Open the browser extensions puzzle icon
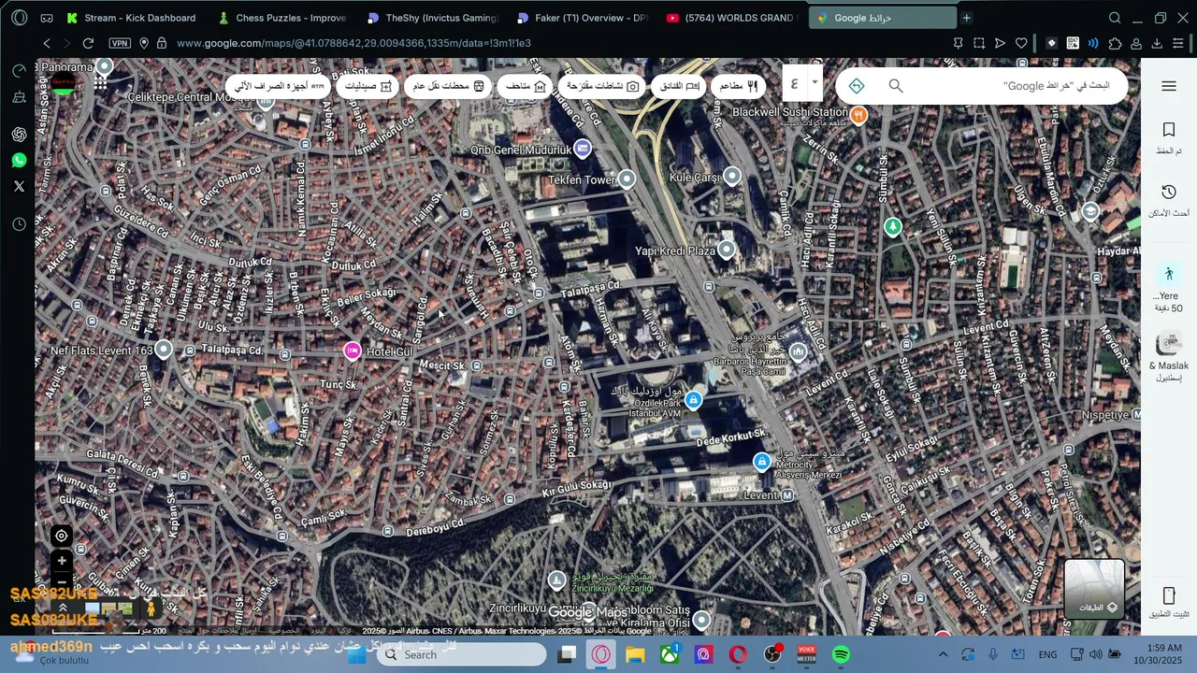Viewport: 1197px width, 673px height. click(1114, 43)
